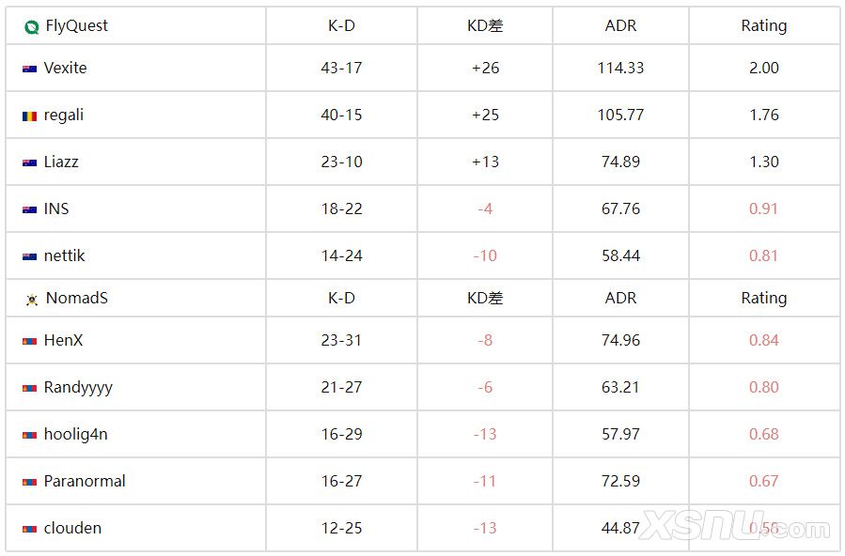Click the flag icon beside Paranormal
Viewport: 845px width, 556px height.
(29, 482)
